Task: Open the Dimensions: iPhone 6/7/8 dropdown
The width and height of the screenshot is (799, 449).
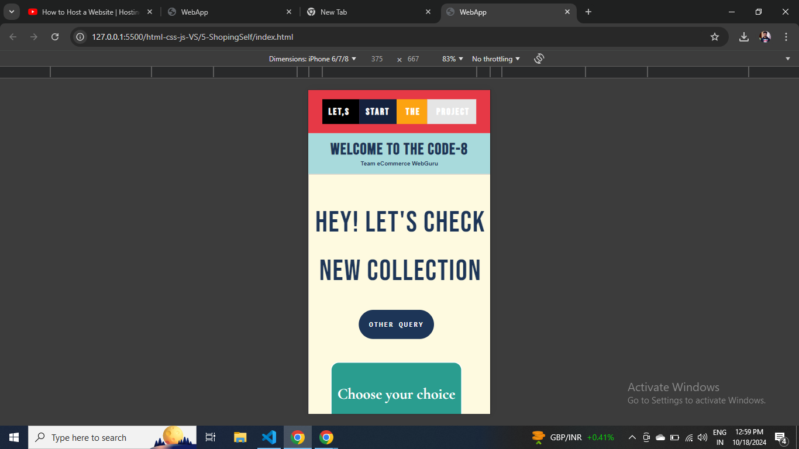Action: coord(312,59)
